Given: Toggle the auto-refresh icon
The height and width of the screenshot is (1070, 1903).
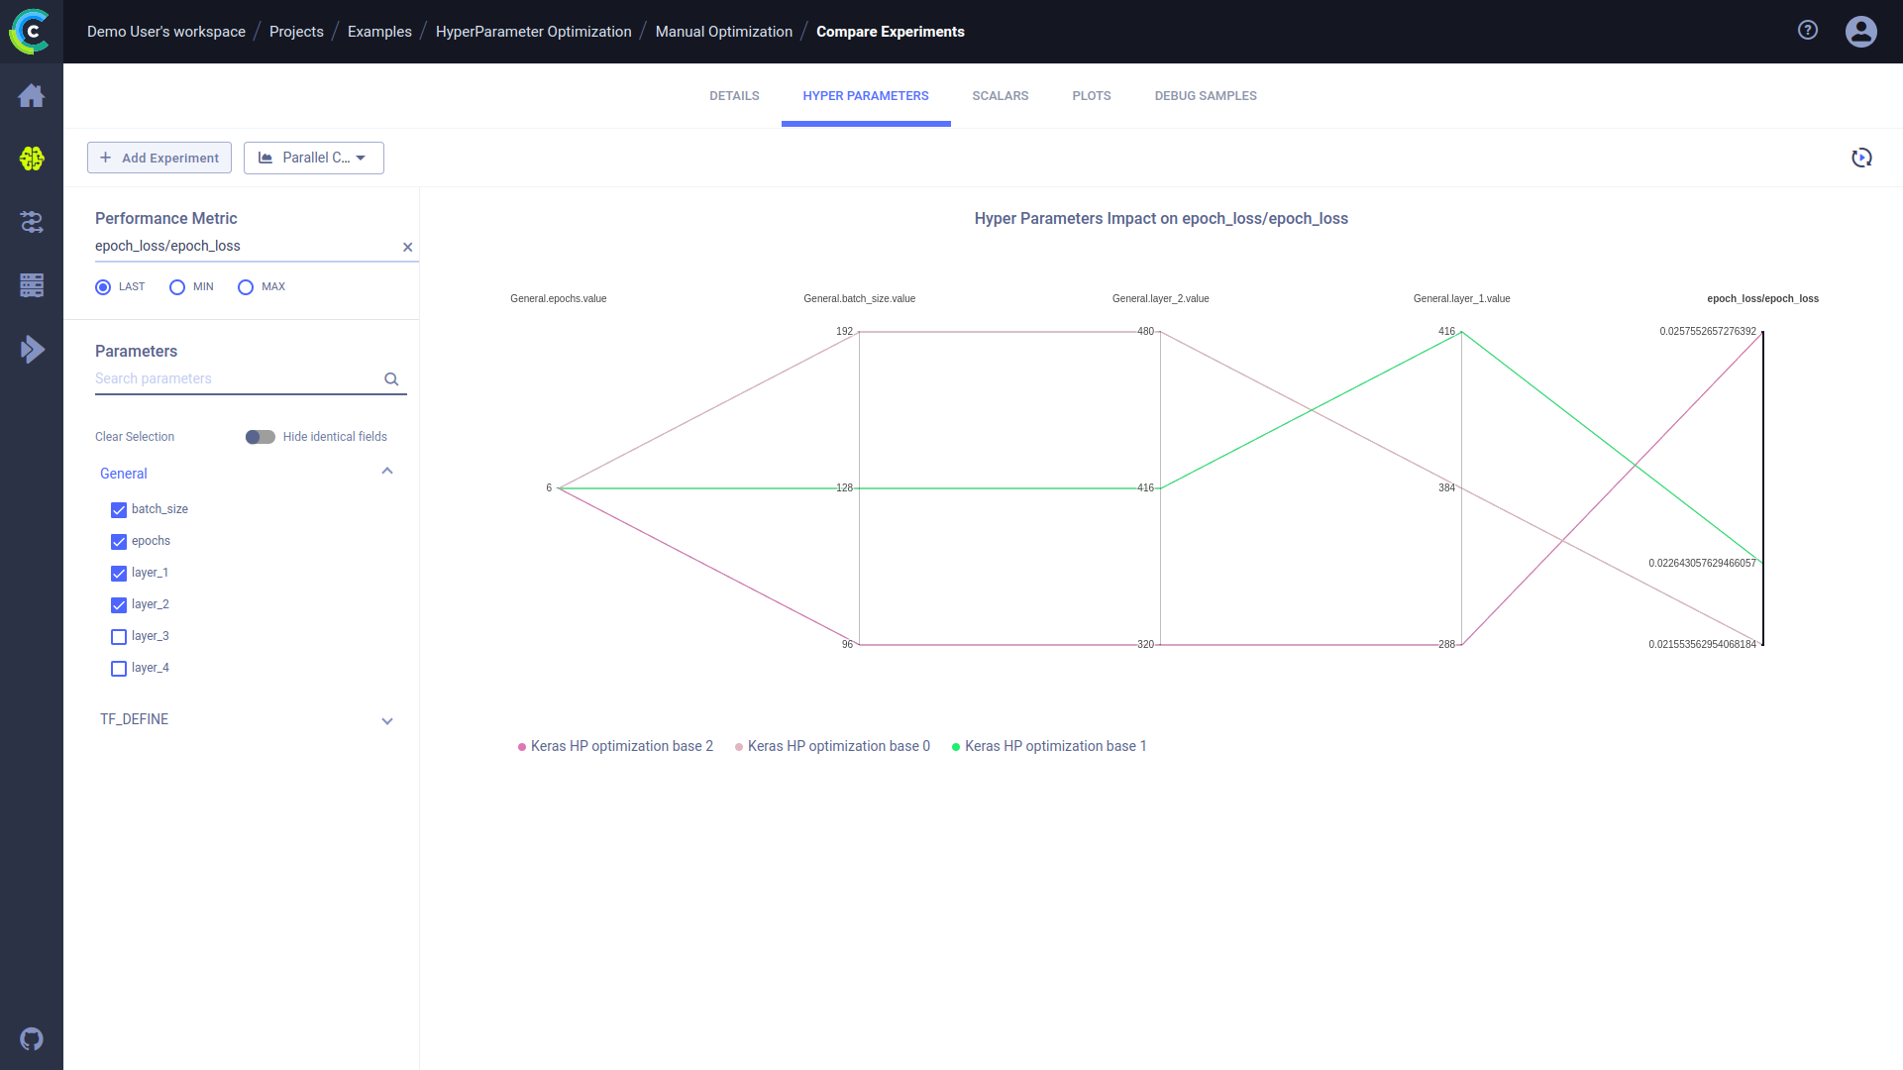Looking at the screenshot, I should click(x=1861, y=159).
